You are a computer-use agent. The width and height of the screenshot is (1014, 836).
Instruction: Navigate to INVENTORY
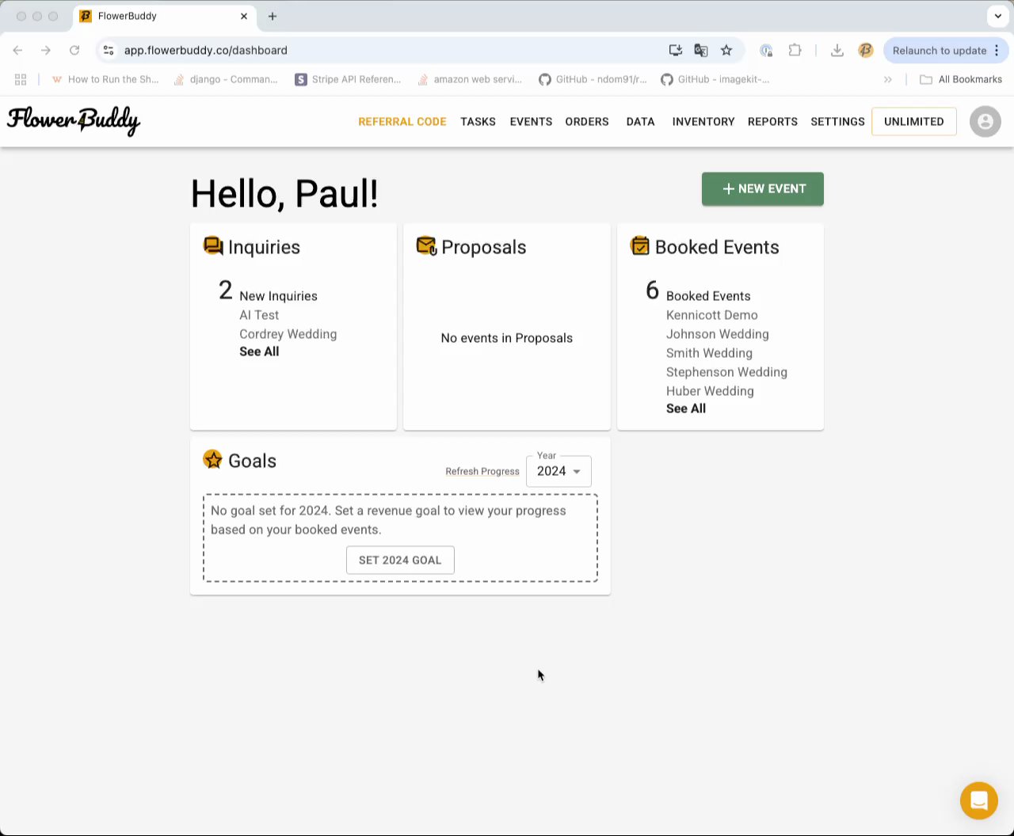(x=703, y=121)
